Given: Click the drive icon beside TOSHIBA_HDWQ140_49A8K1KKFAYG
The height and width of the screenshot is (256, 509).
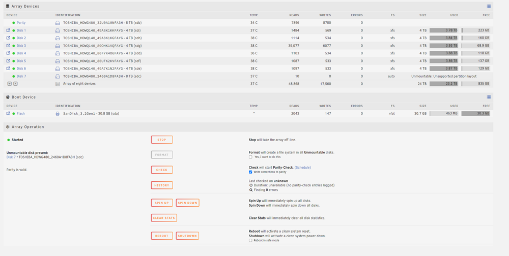Looking at the screenshot, I should 58,30.
